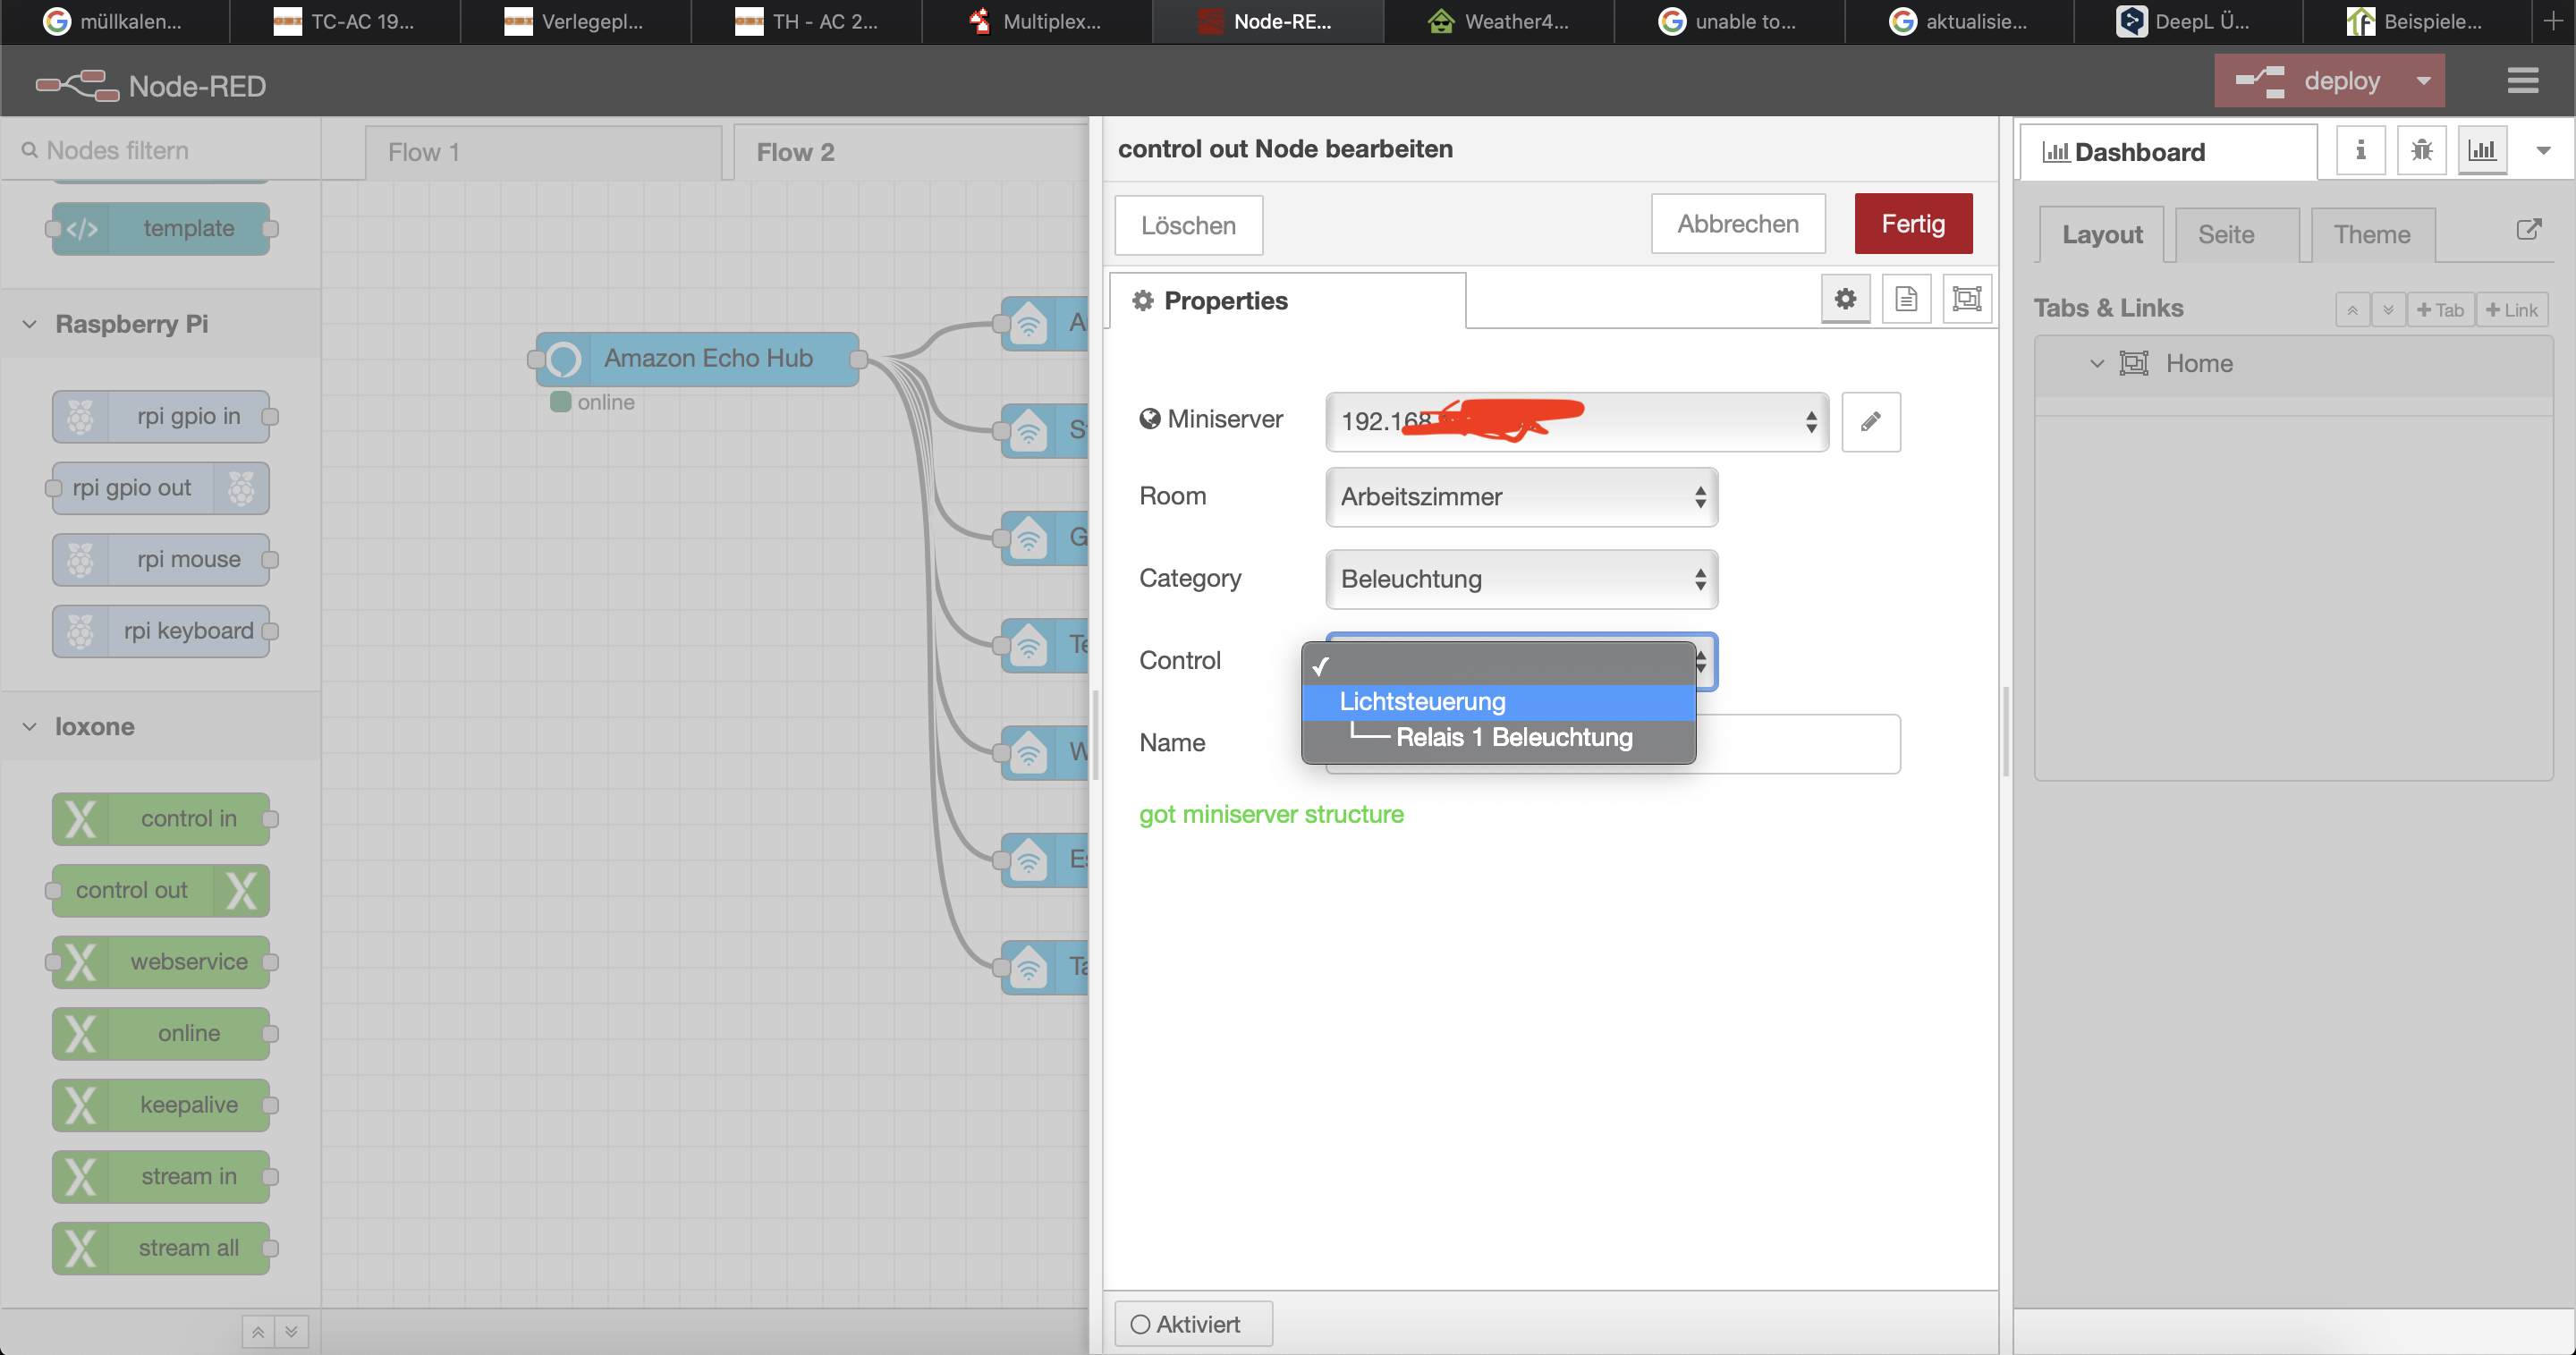Toggle the Aktiviert node enable button
This screenshot has width=2576, height=1355.
click(1192, 1324)
